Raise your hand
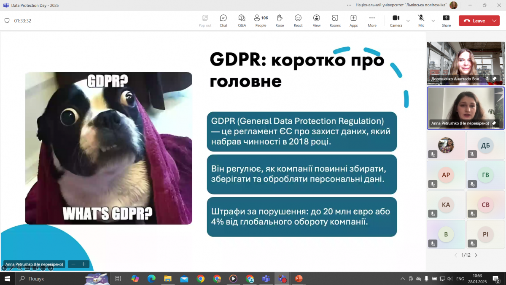The image size is (506, 285). (x=280, y=20)
